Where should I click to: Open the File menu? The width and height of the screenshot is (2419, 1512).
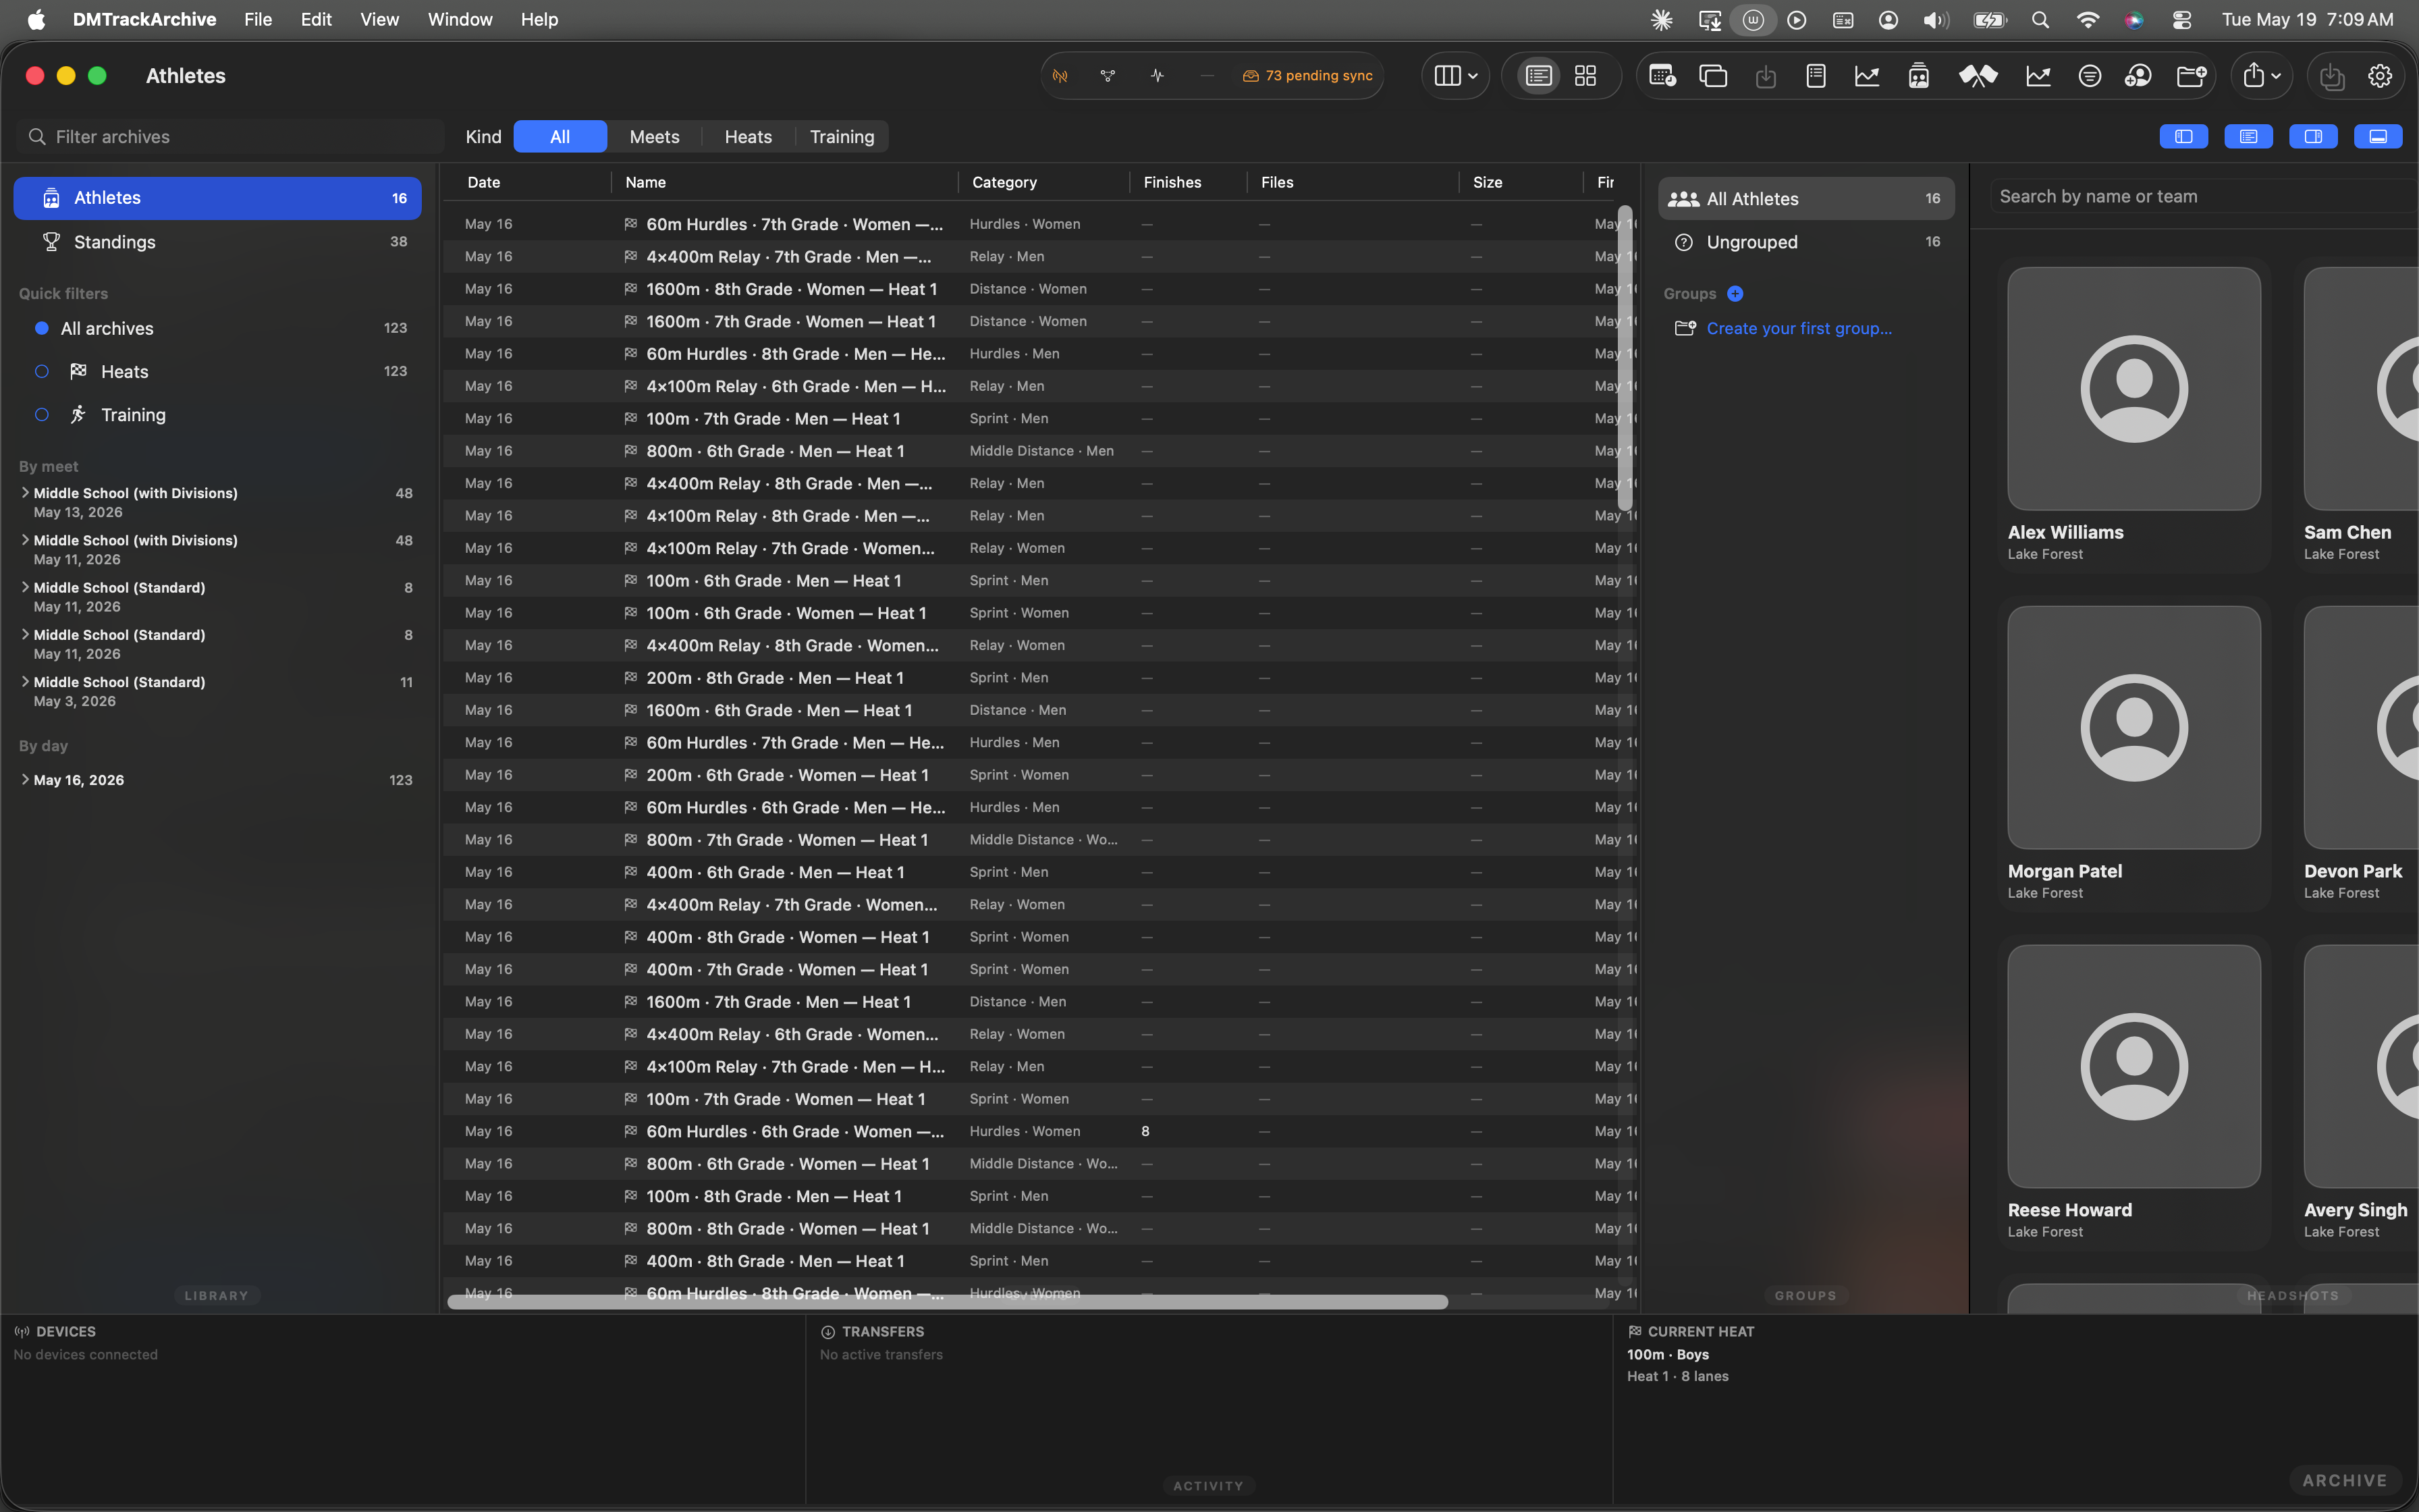258,20
